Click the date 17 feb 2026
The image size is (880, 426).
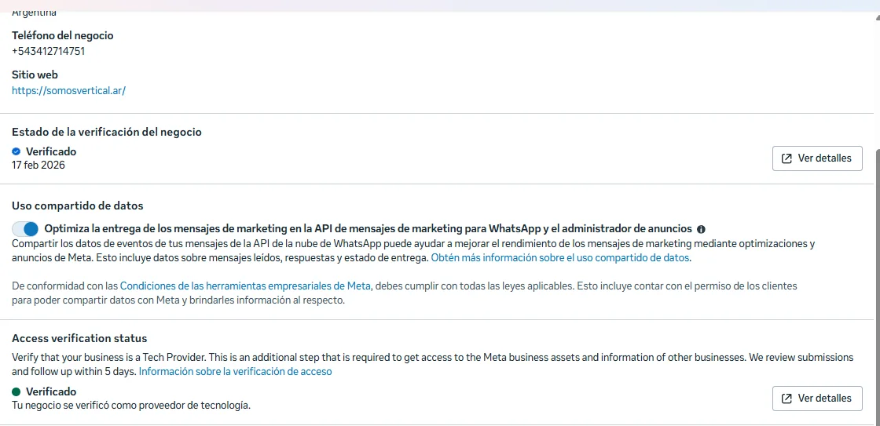pos(38,165)
